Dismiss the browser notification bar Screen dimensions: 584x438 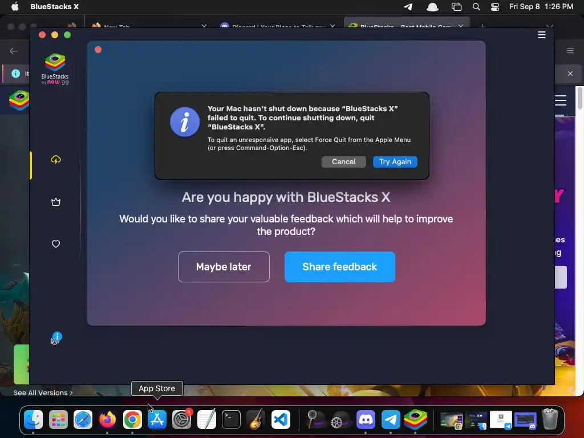pyautogui.click(x=570, y=74)
